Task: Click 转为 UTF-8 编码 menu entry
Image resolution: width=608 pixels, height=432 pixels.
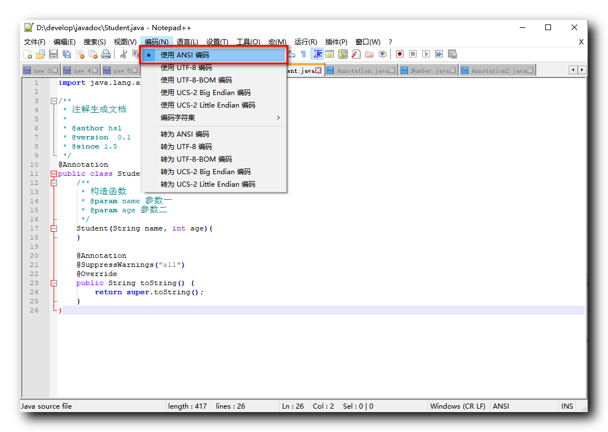Action: tap(214, 146)
